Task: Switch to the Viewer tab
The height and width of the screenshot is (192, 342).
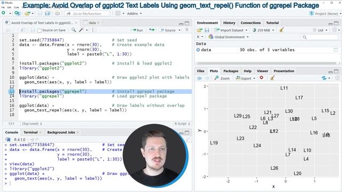Action: (262, 71)
